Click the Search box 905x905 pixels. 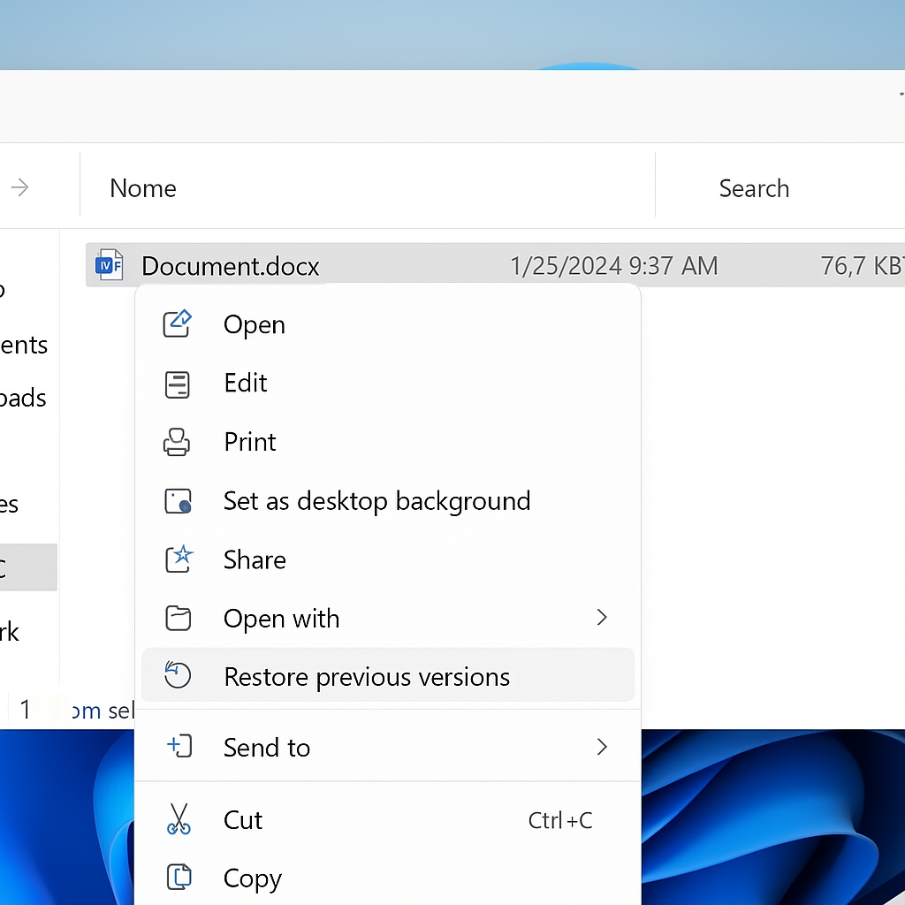tap(780, 187)
